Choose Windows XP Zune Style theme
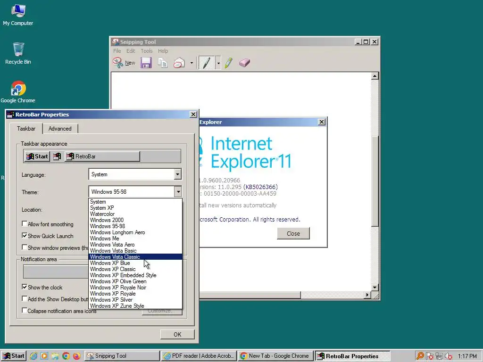Viewport: 483px width, 362px height. pos(135,305)
